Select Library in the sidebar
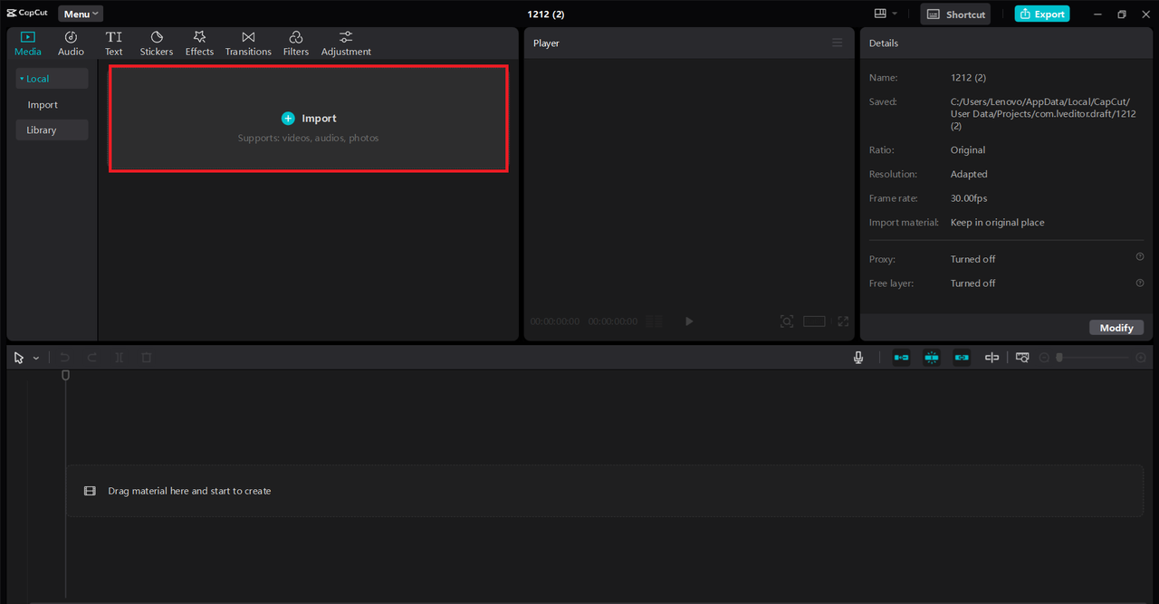 [52, 130]
